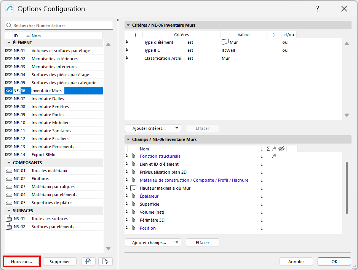Click the brush icon next to NS-01
This screenshot has height=270, width=358.
pyautogui.click(x=9, y=219)
